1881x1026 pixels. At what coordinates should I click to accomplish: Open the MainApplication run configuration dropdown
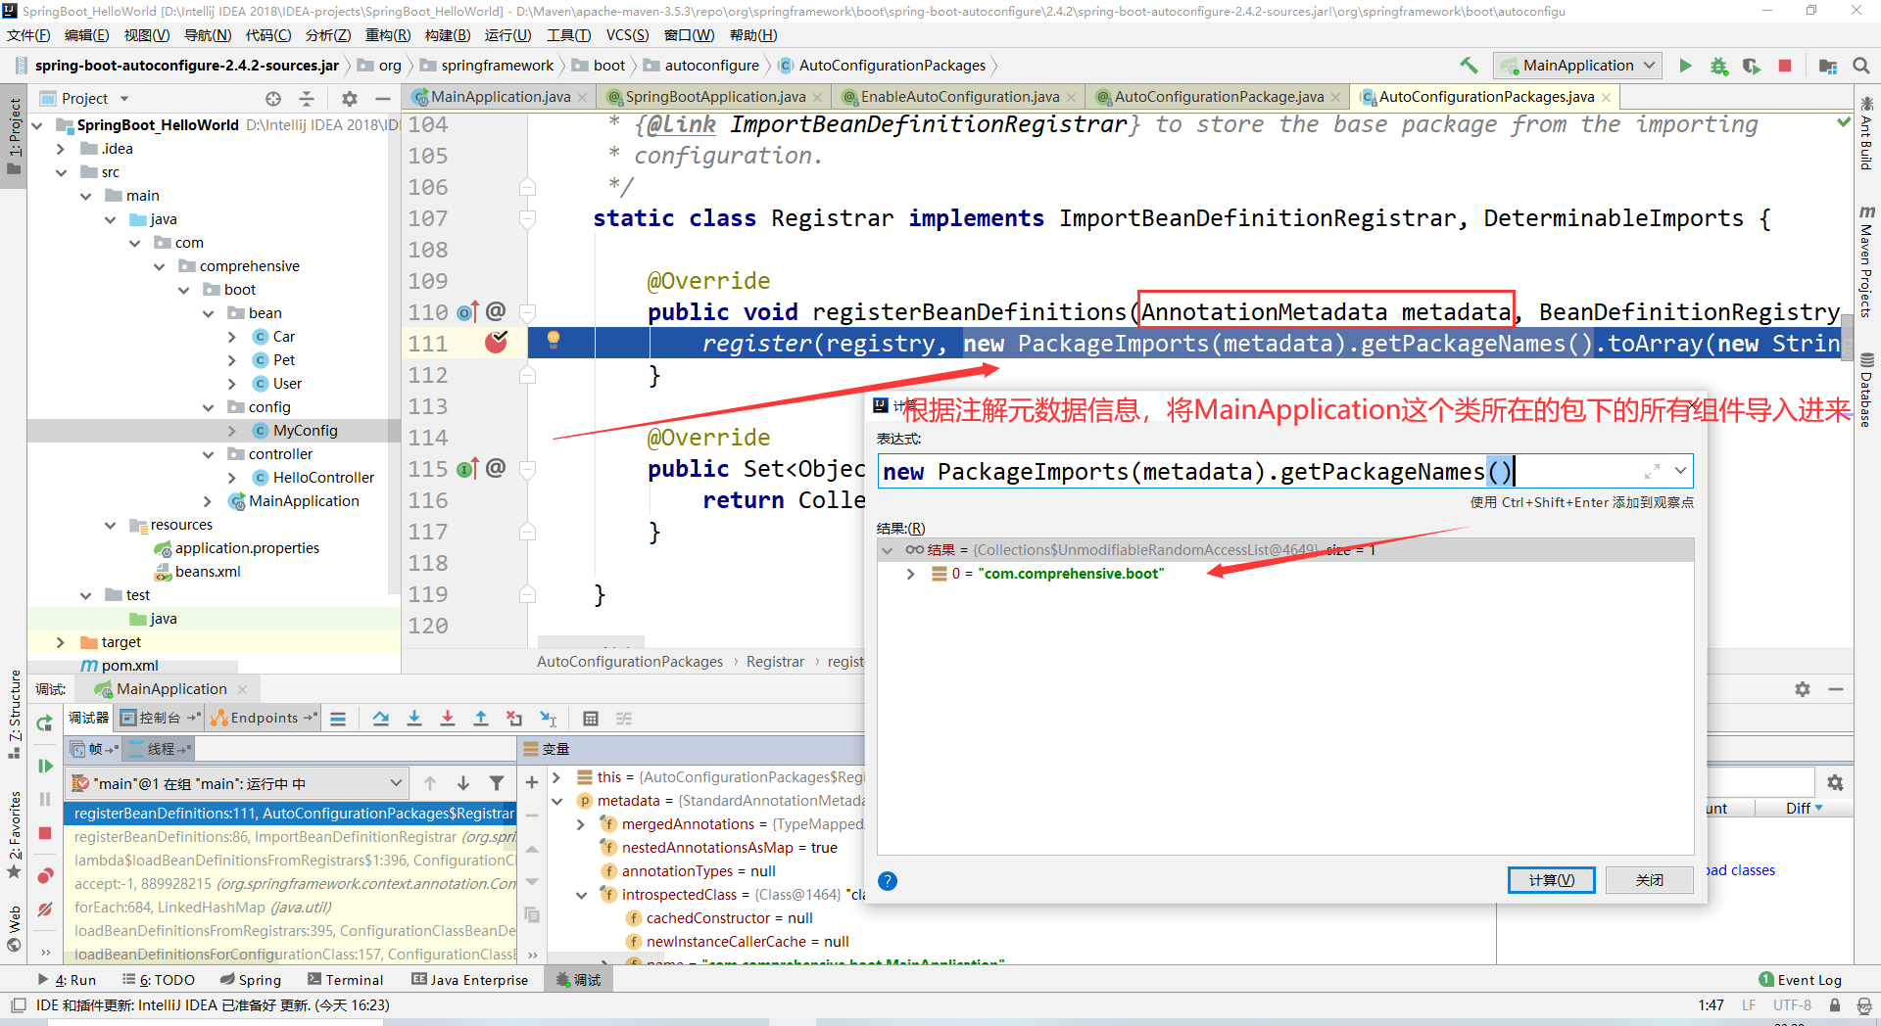point(1578,66)
